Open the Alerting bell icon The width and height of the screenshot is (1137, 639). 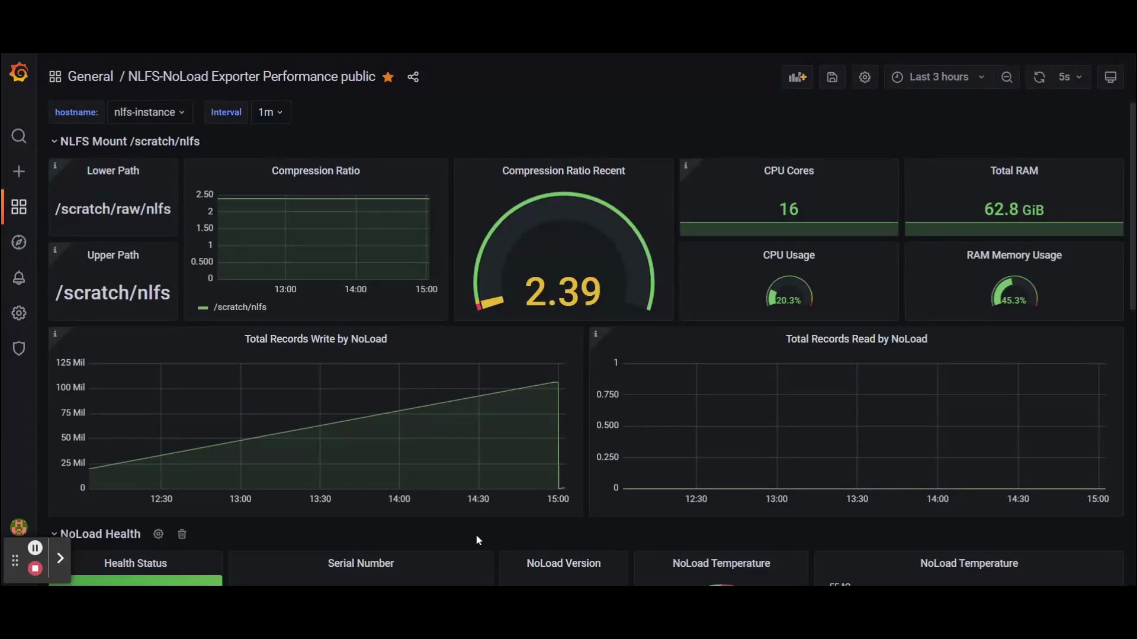(x=19, y=277)
